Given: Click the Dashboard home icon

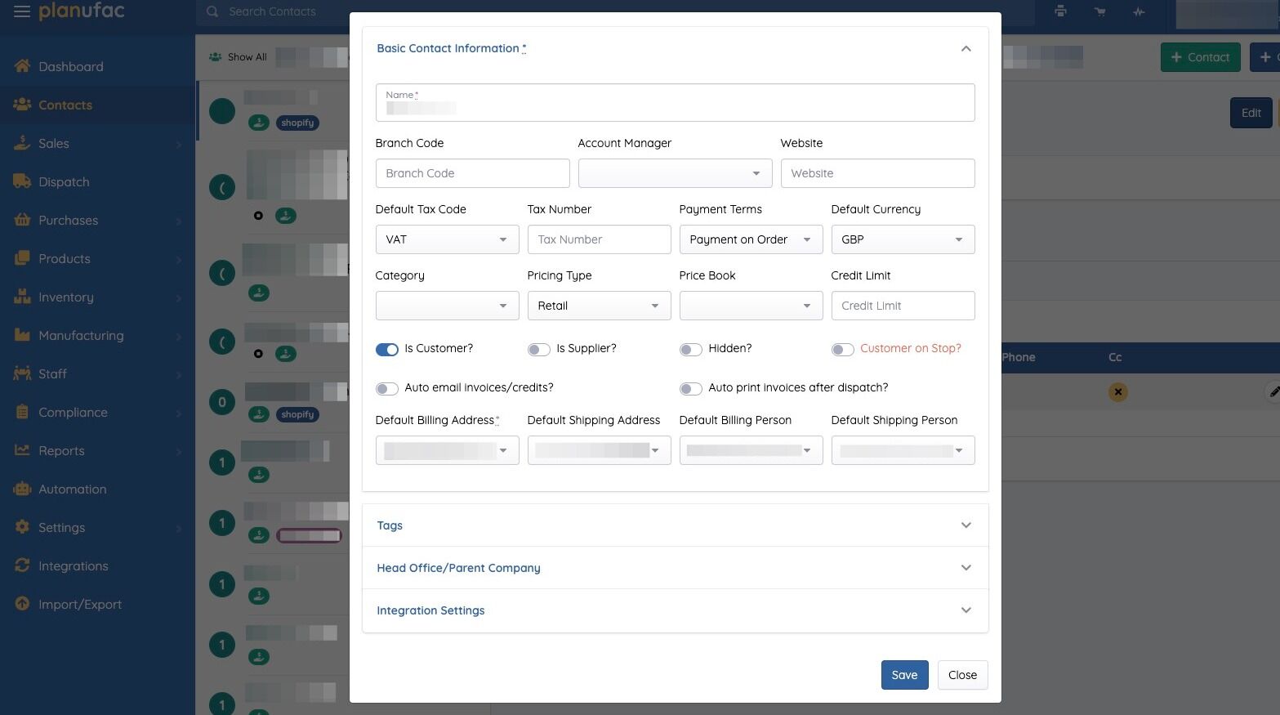Looking at the screenshot, I should [22, 66].
